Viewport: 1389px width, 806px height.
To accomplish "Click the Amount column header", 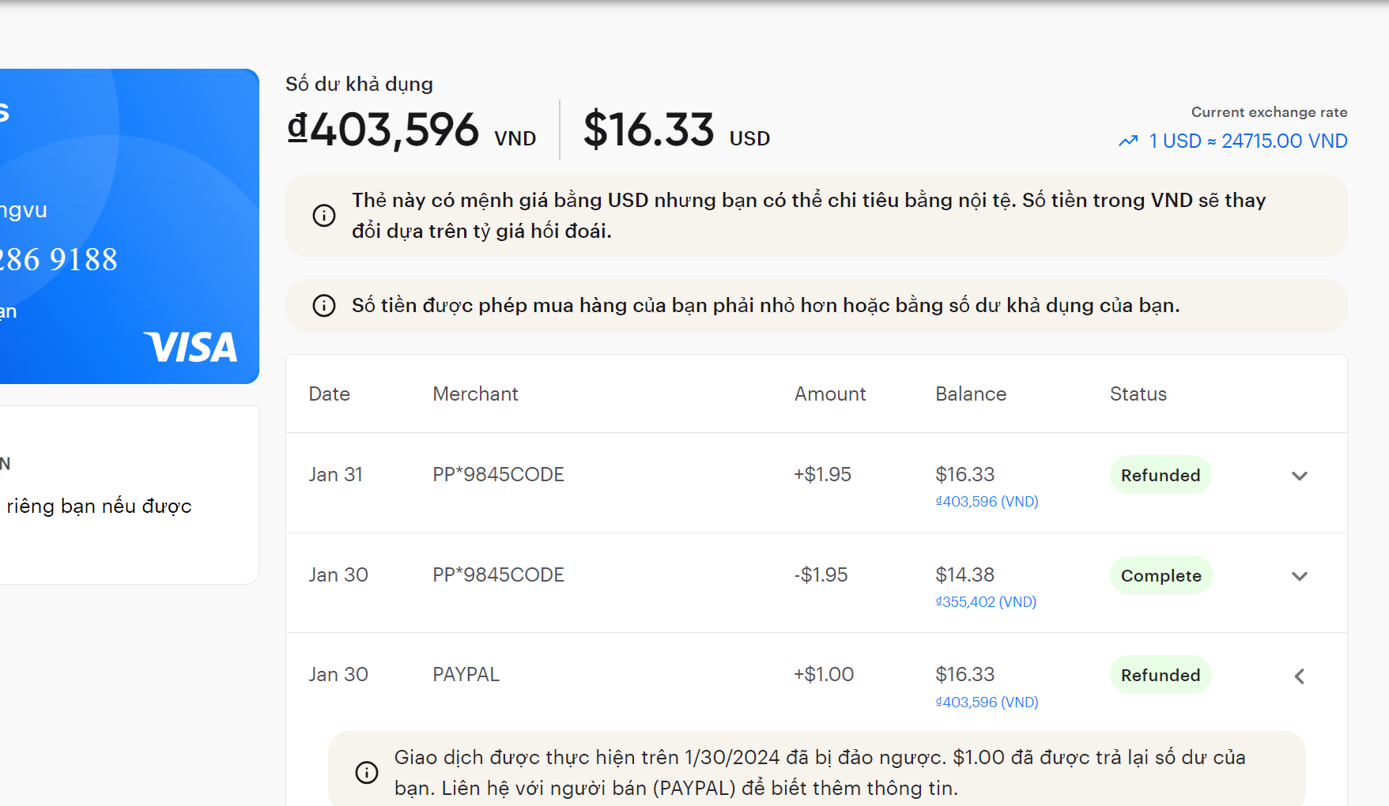I will [830, 394].
